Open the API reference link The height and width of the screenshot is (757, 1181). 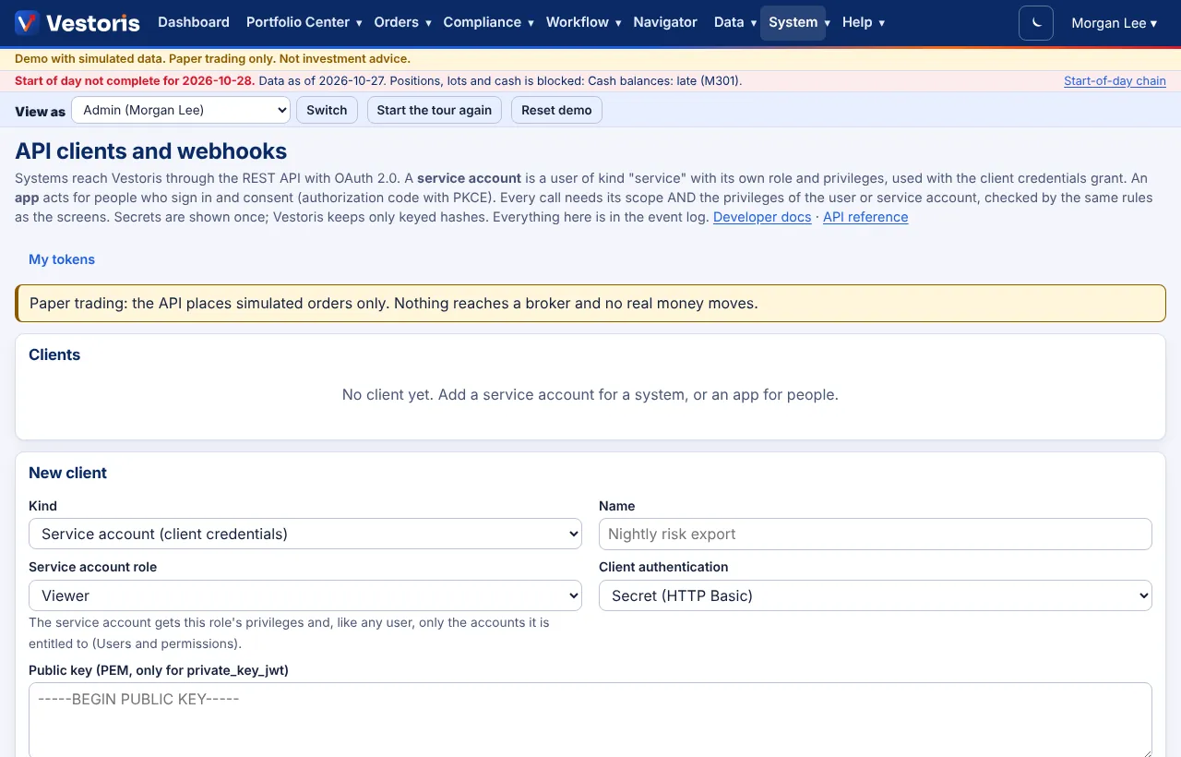coord(865,217)
